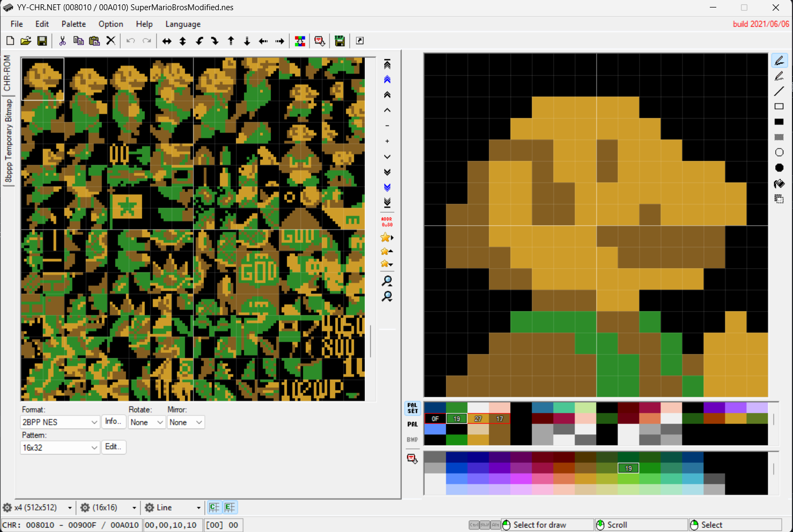Select the brown palette entry labeled 17
The image size is (793, 532).
coord(500,419)
